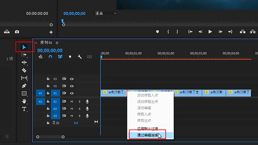Select the Ripple Edit tool

click(24, 62)
